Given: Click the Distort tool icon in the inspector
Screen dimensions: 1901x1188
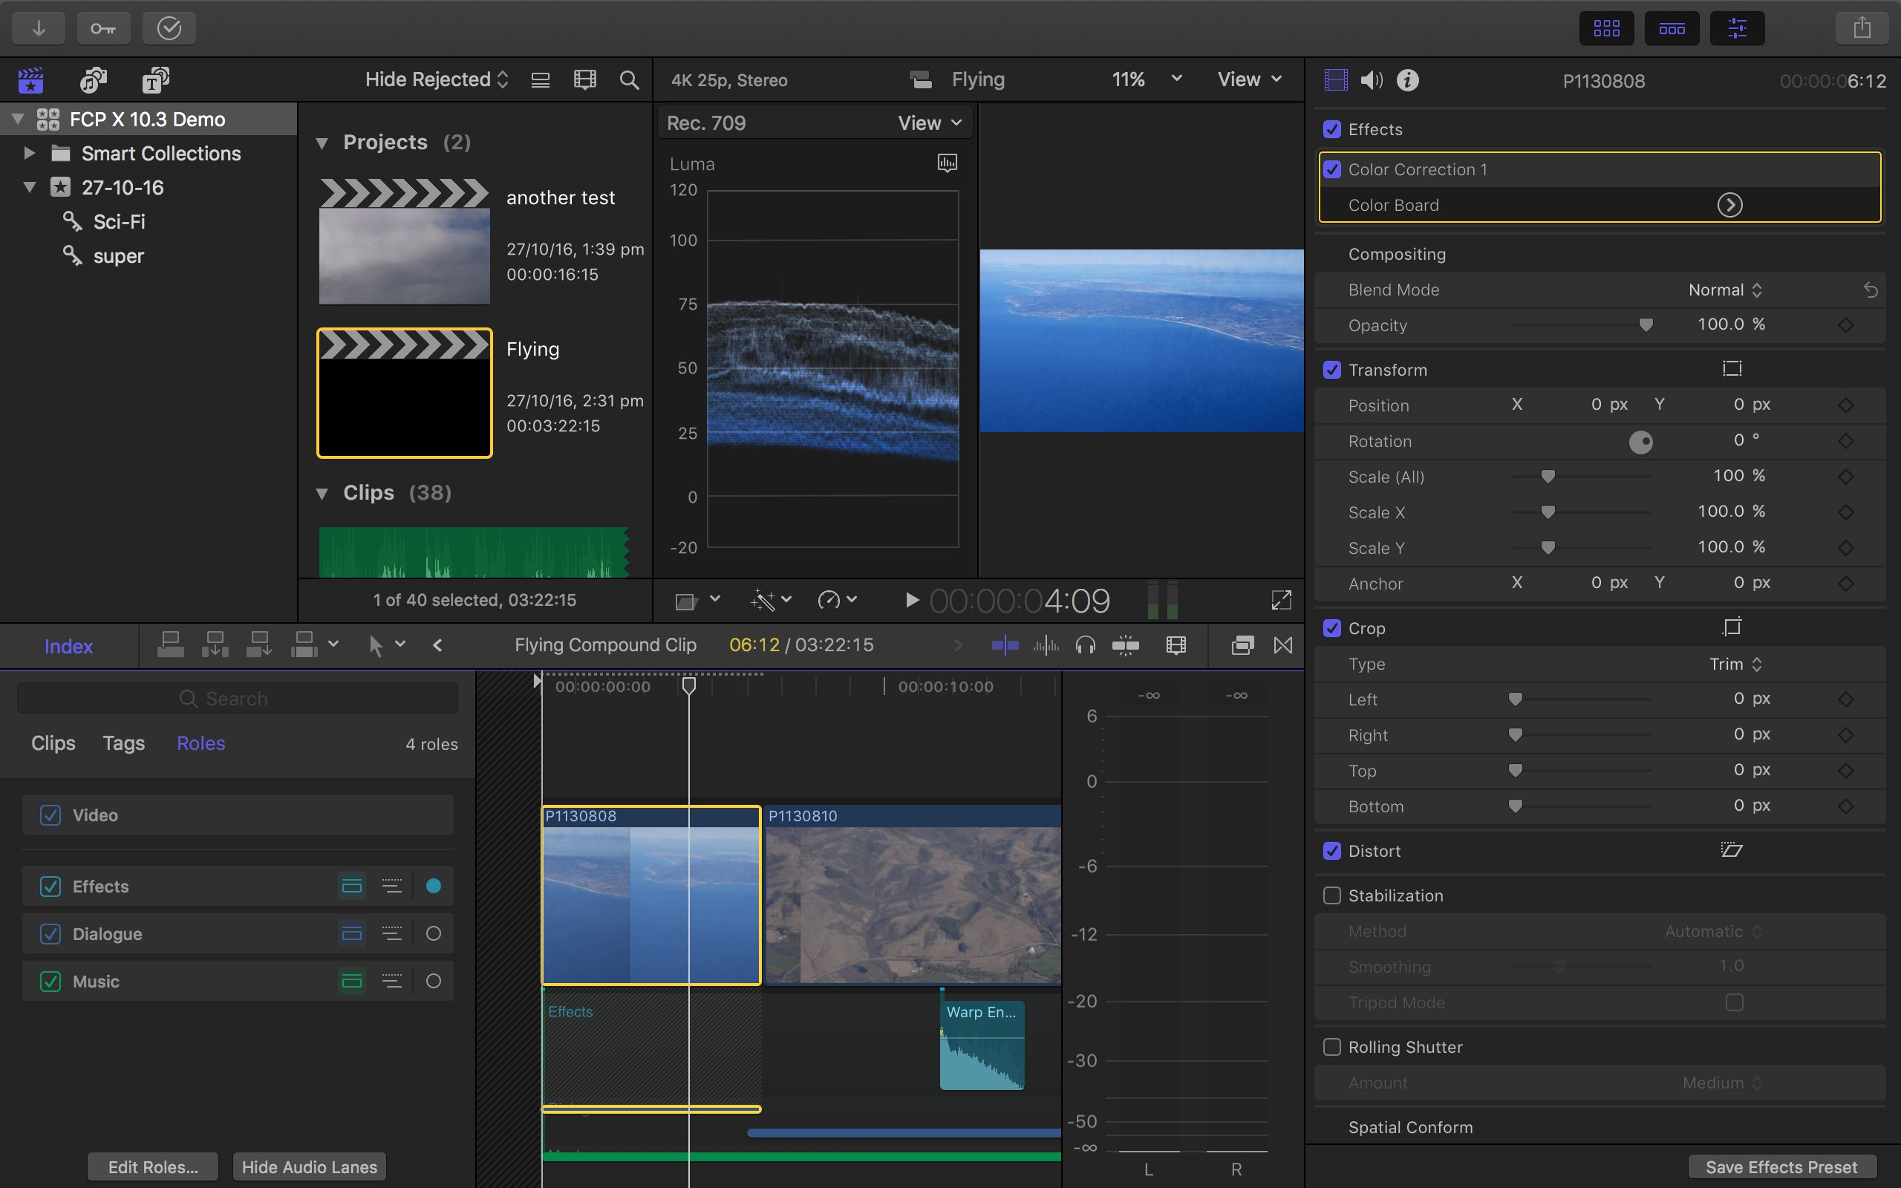Looking at the screenshot, I should [x=1732, y=850].
